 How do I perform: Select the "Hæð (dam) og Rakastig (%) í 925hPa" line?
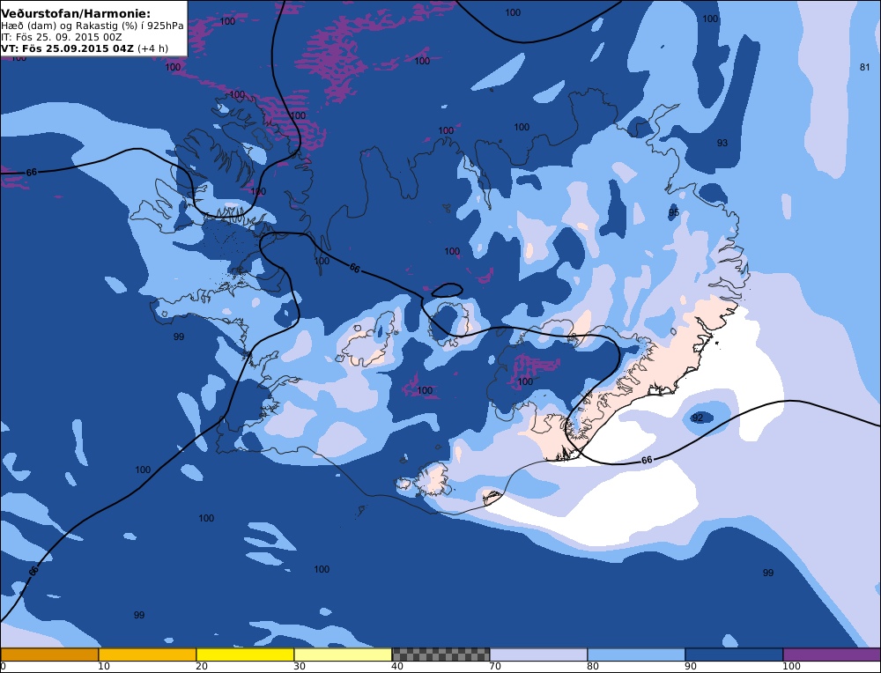pos(93,26)
